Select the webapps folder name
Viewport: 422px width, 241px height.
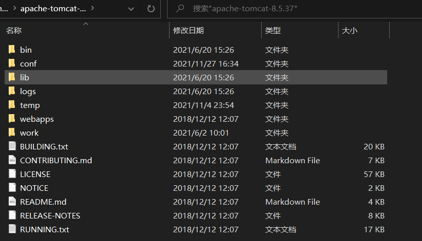(37, 119)
